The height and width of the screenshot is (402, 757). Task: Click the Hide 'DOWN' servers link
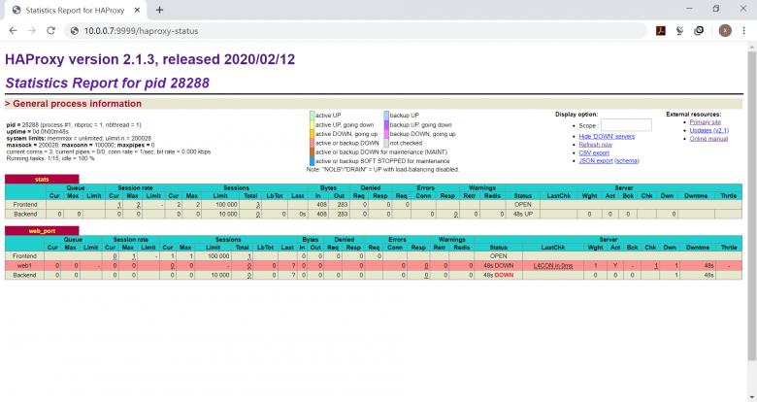pyautogui.click(x=607, y=136)
